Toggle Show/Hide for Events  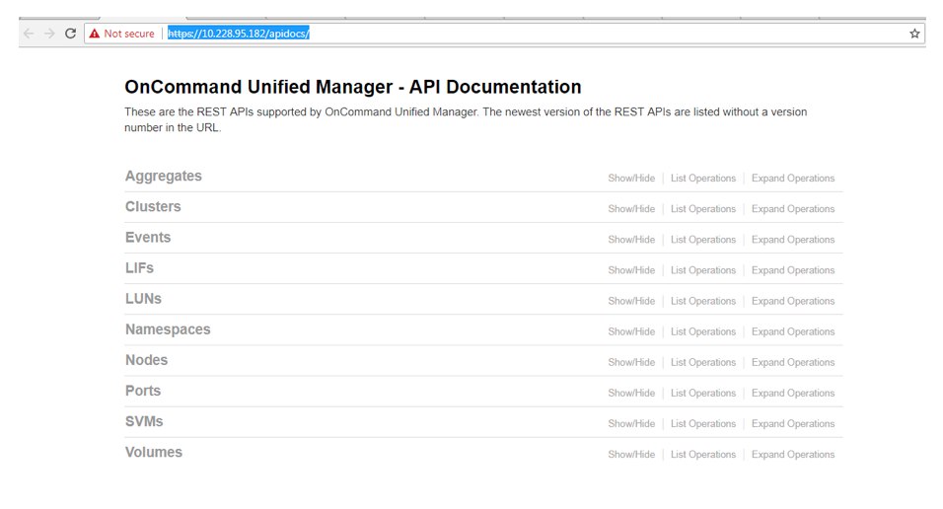coord(631,240)
